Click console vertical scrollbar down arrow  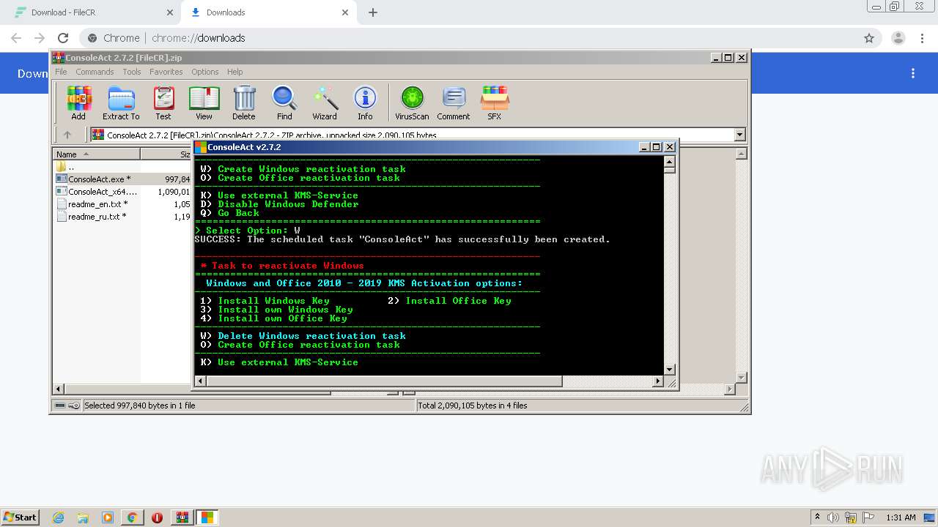pos(669,370)
